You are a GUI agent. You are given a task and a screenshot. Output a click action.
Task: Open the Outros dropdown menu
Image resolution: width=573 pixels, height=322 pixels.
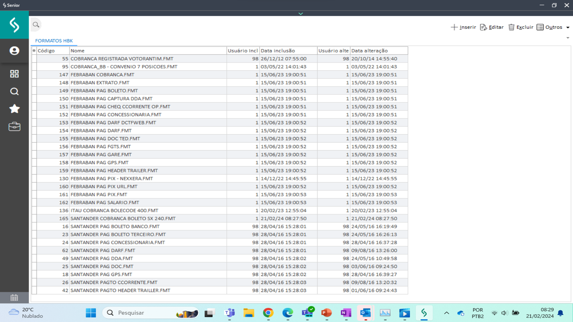pos(553,27)
